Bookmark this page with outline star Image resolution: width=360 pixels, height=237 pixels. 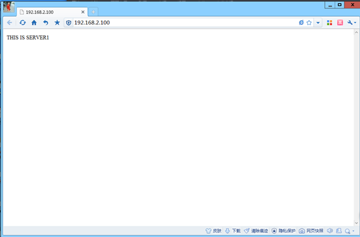(x=309, y=23)
